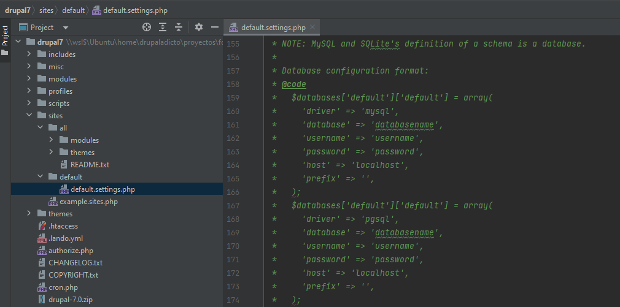
Task: Hide the Project tool window with minus icon
Action: click(x=215, y=27)
